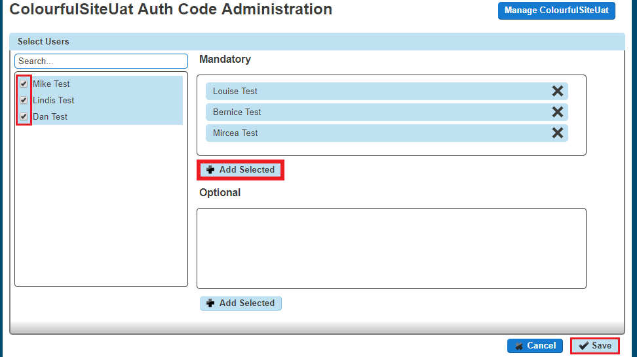This screenshot has height=357, width=637.
Task: Click the Optional heading
Action: pos(220,192)
